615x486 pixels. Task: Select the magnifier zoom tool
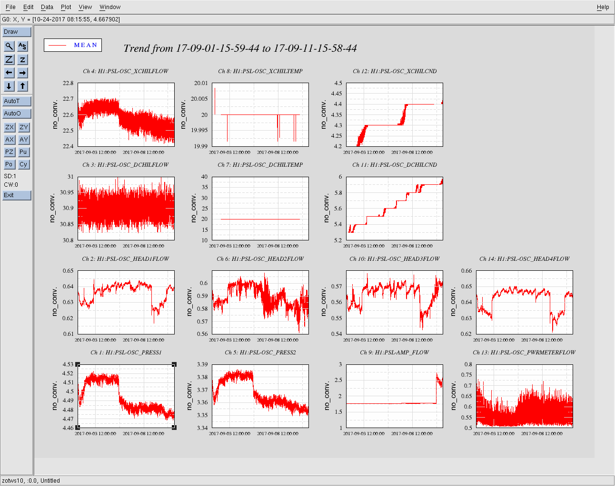9,46
